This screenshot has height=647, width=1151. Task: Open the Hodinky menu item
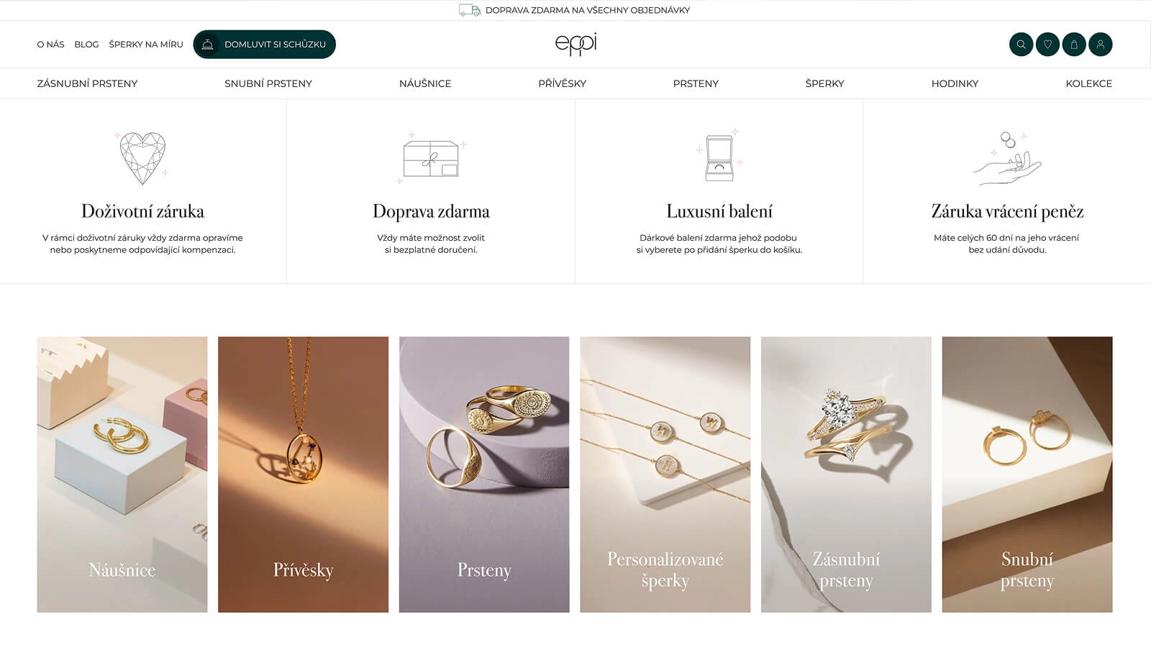pos(955,83)
